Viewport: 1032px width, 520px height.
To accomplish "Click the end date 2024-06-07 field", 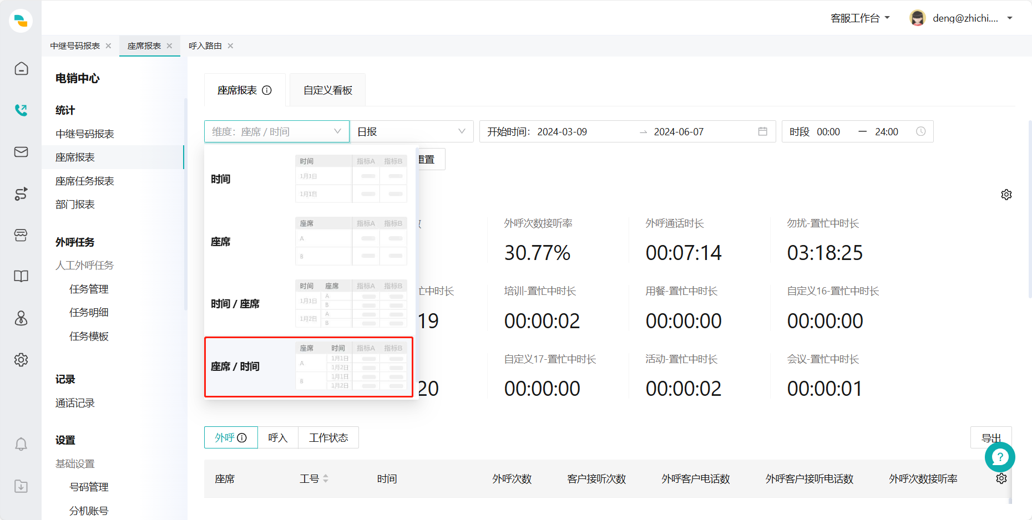I will click(679, 132).
